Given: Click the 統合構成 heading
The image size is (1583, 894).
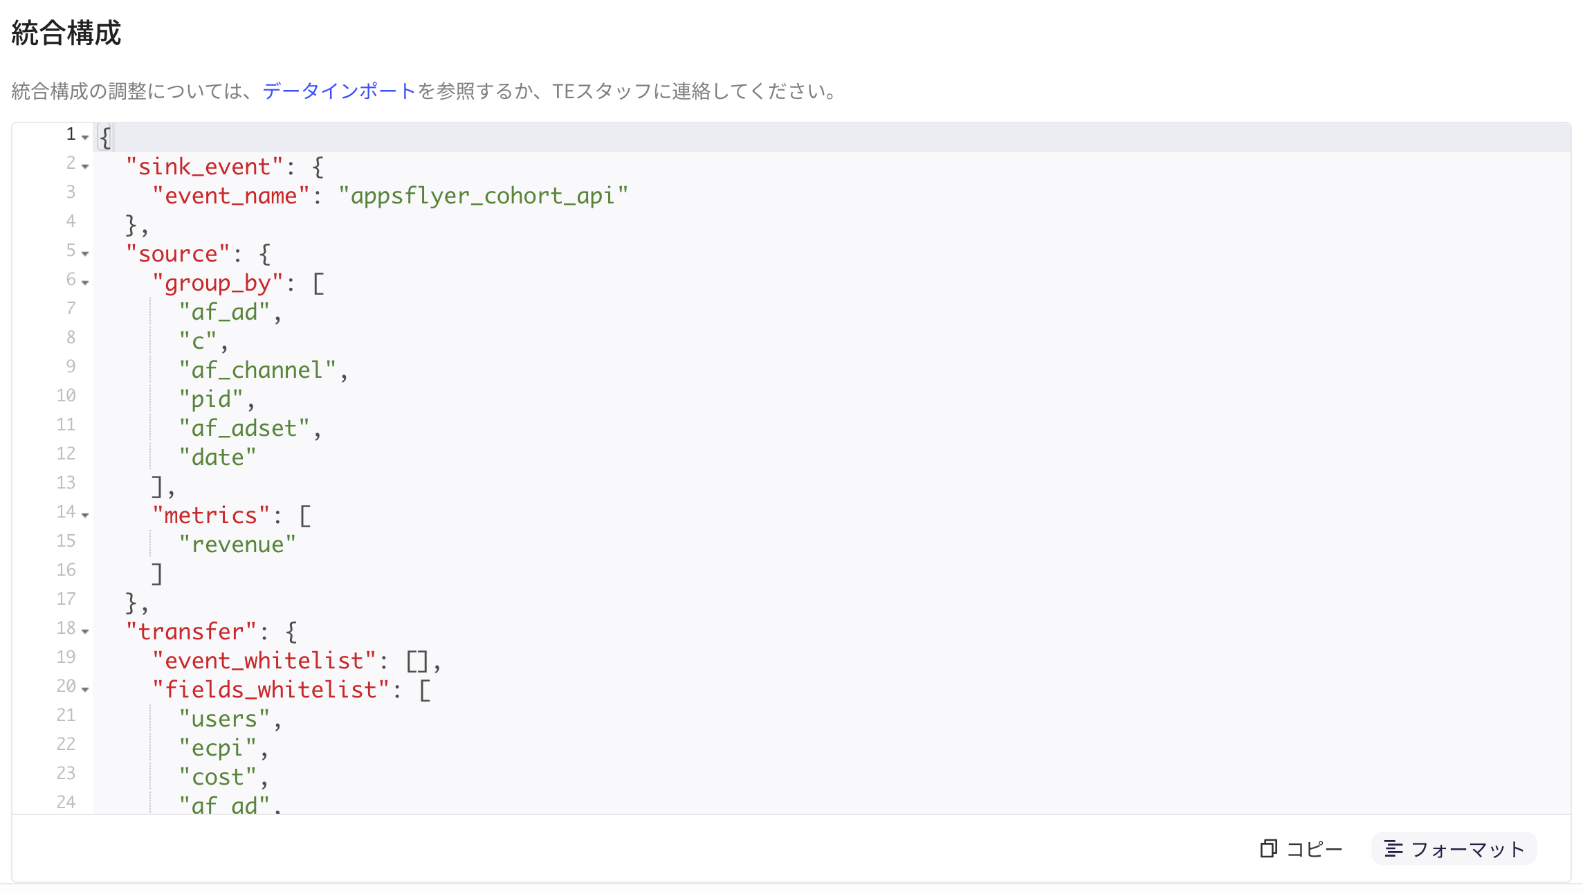Looking at the screenshot, I should [x=66, y=33].
